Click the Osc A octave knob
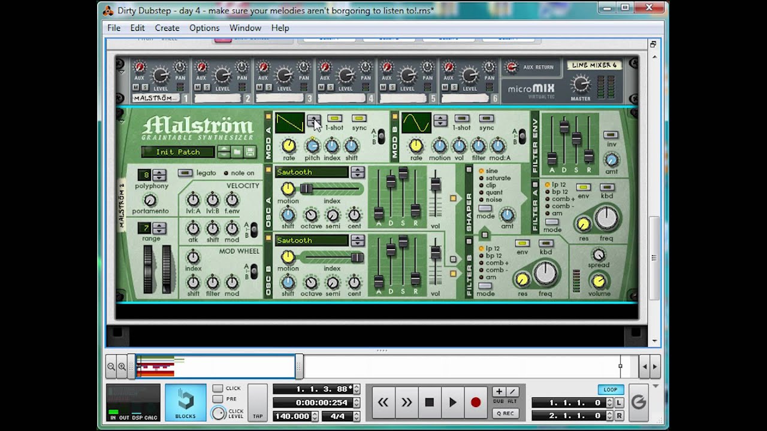Image resolution: width=767 pixels, height=431 pixels. coord(311,215)
